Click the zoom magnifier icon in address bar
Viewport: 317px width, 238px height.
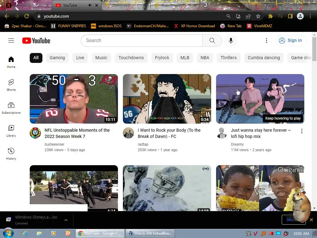[228, 16]
